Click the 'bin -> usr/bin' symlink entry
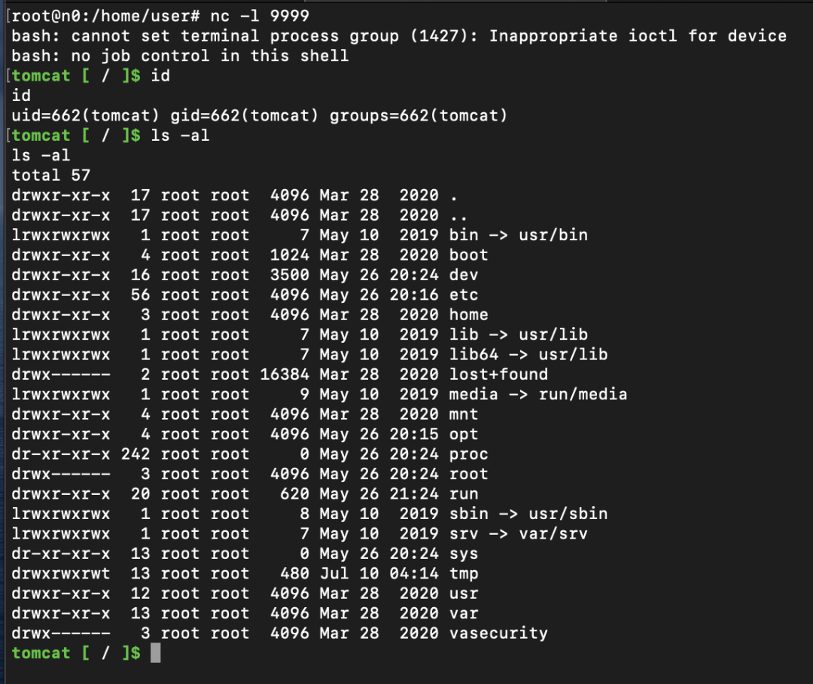This screenshot has height=684, width=813. point(519,235)
